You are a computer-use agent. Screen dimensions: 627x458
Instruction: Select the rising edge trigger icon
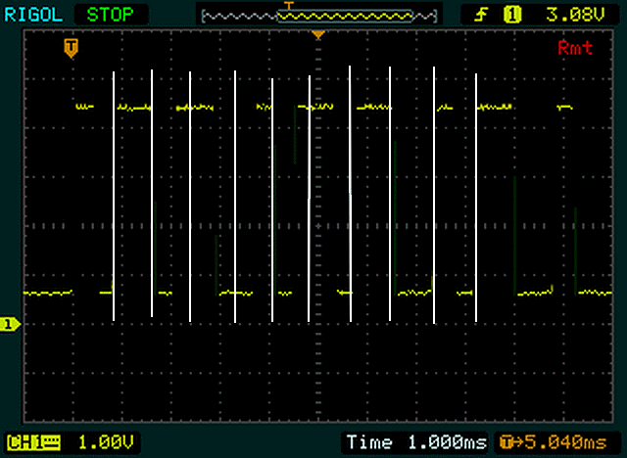point(481,15)
